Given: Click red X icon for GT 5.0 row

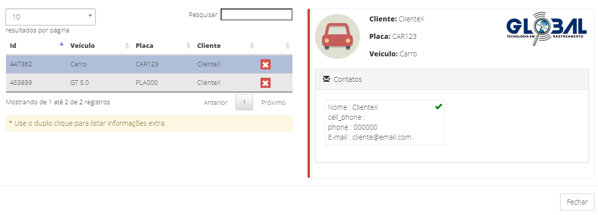Looking at the screenshot, I should (x=265, y=83).
